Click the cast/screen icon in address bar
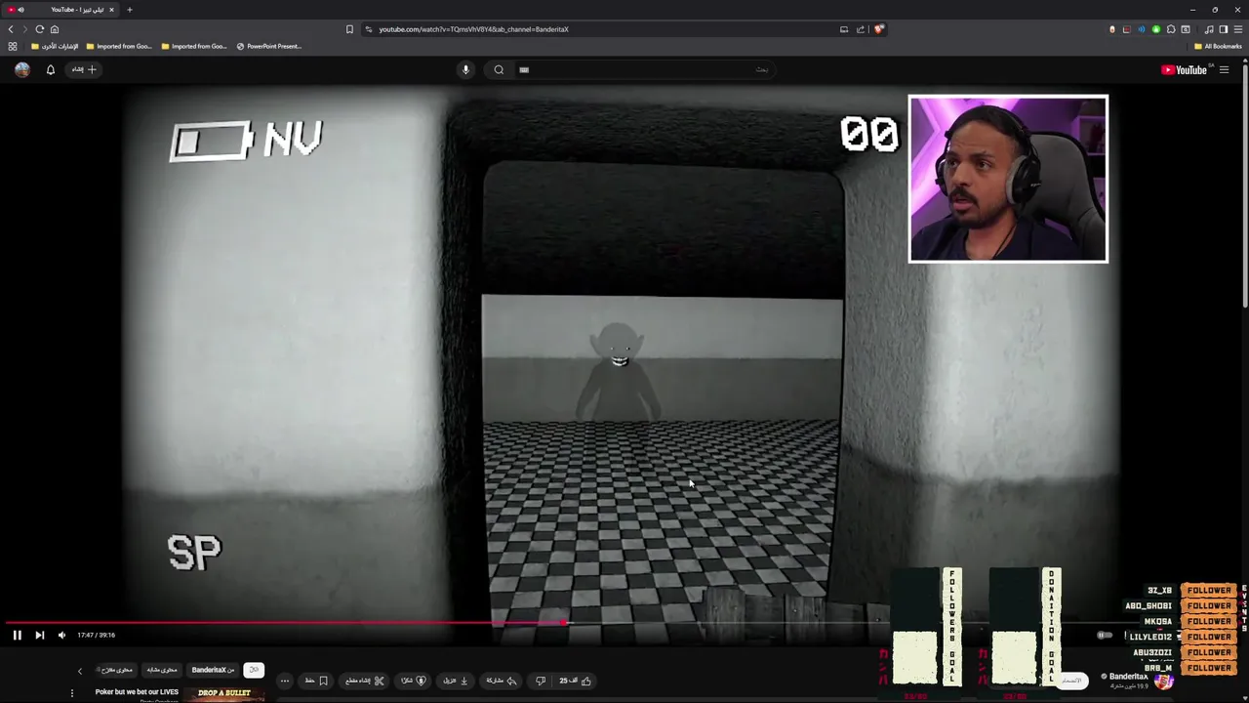This screenshot has width=1249, height=703. point(844,29)
